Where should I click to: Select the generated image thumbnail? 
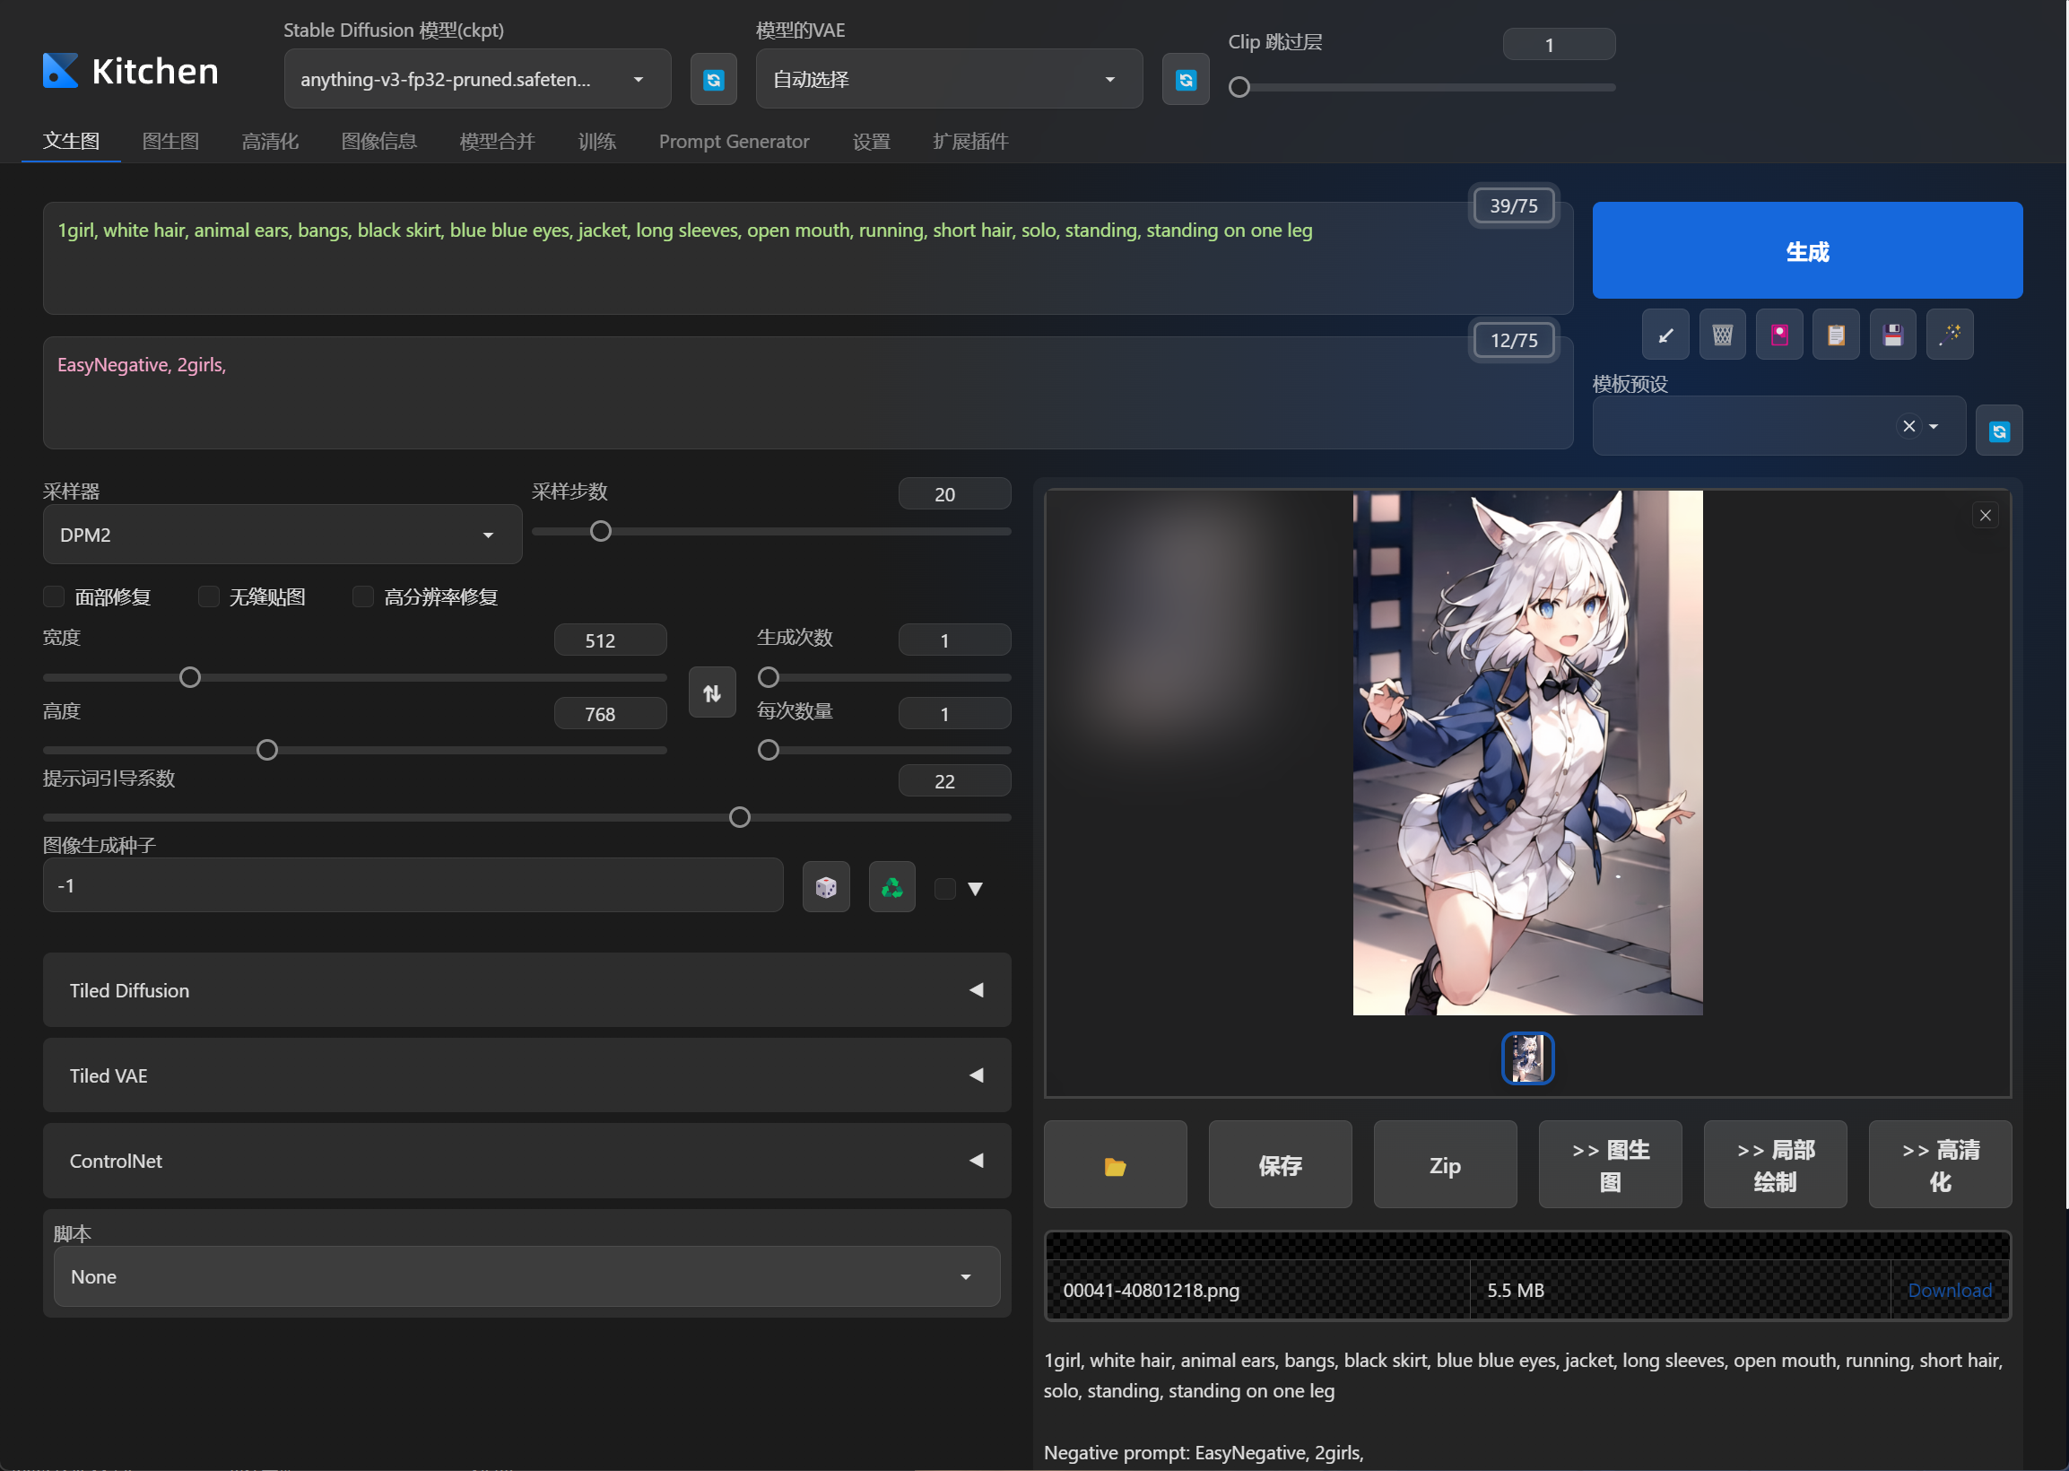click(1527, 1058)
